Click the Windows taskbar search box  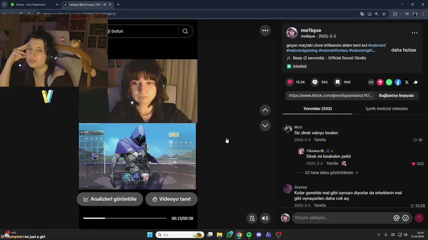180,235
